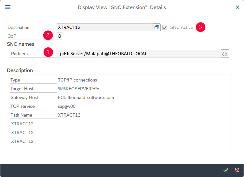Image resolution: width=244 pixels, height=177 pixels.
Task: Click the Partners label
Action: [x=19, y=54]
